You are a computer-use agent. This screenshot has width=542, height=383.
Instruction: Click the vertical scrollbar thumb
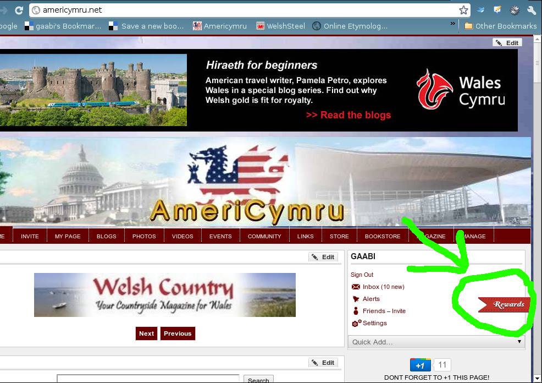click(538, 62)
